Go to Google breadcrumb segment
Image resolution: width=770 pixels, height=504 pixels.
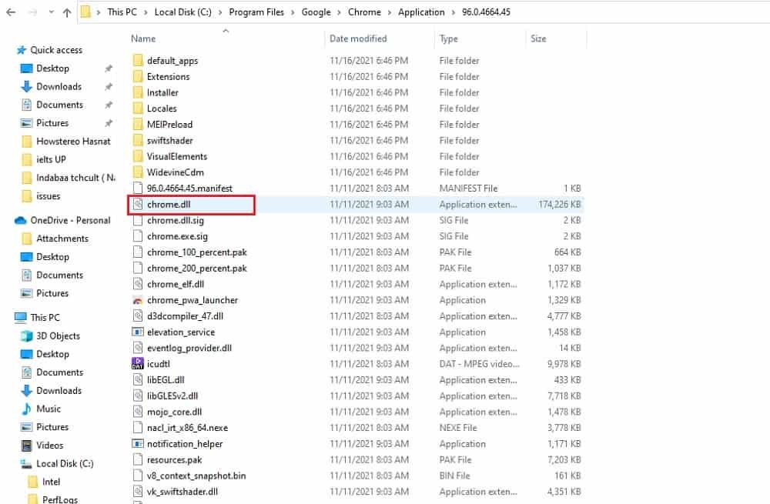[x=316, y=12]
